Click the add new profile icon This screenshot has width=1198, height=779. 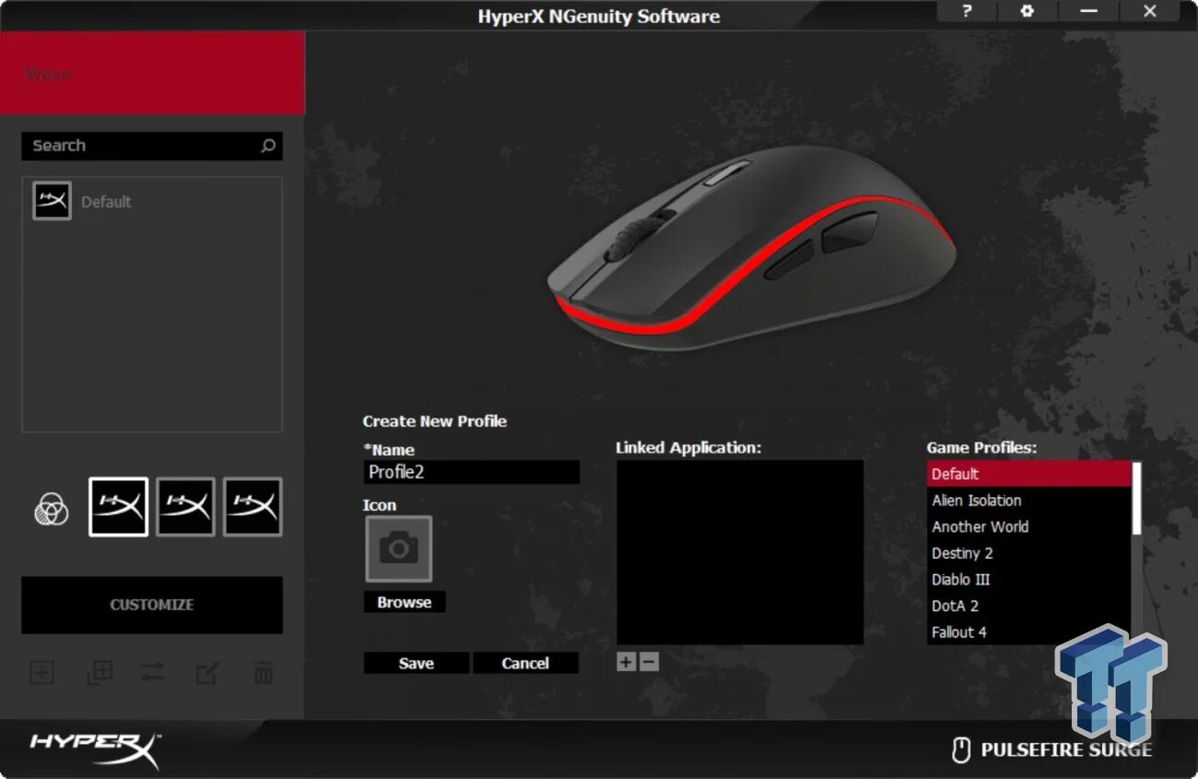tap(41, 672)
